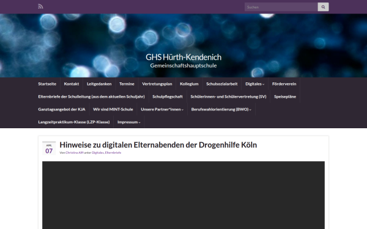Image resolution: width=367 pixels, height=229 pixels.
Task: Open the Schulpflegschaft page
Action: [x=168, y=96]
